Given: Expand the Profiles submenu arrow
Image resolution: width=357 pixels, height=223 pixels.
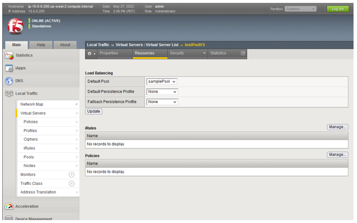Looking at the screenshot, I should coord(77,131).
